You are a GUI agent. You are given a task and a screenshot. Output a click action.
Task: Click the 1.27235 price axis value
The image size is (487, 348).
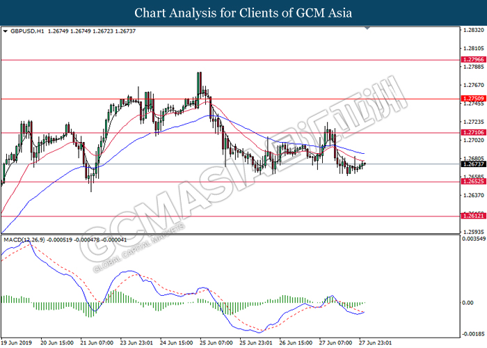coord(473,122)
